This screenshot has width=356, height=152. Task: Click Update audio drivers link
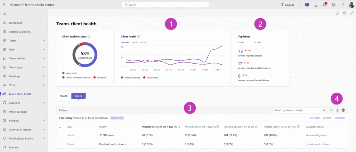pyautogui.click(x=318, y=144)
